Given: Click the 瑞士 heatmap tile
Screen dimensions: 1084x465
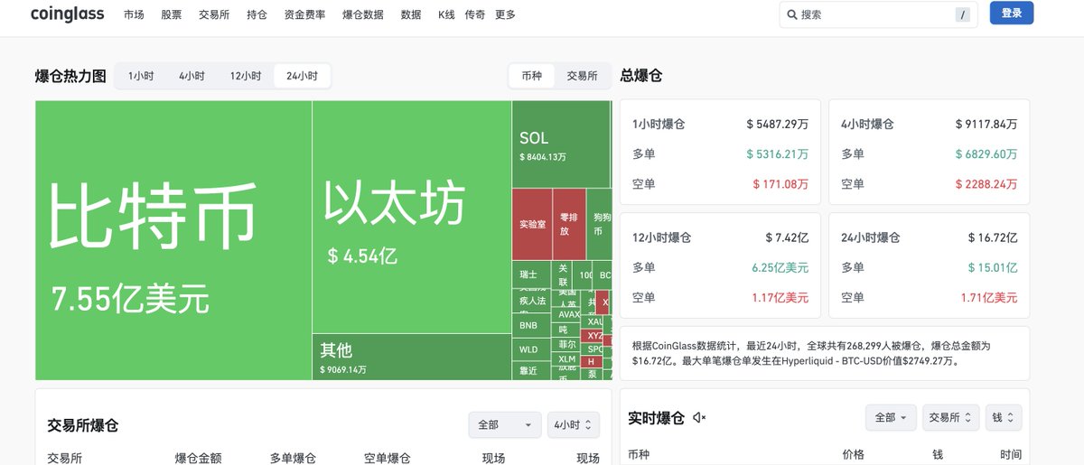Looking at the screenshot, I should click(x=529, y=274).
